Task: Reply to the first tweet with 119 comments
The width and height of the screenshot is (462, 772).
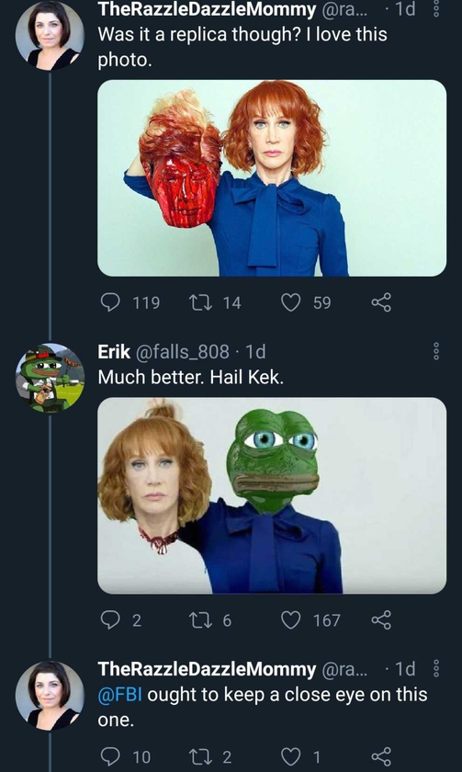Action: [109, 301]
